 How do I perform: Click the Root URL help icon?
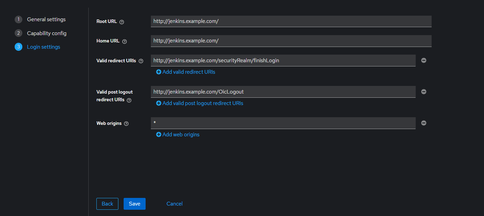122,22
